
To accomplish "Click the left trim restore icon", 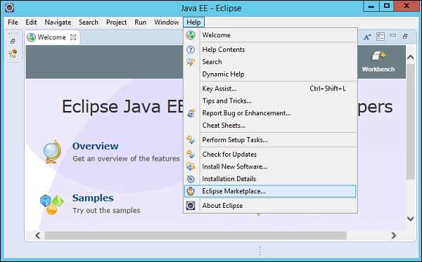I will click(13, 41).
